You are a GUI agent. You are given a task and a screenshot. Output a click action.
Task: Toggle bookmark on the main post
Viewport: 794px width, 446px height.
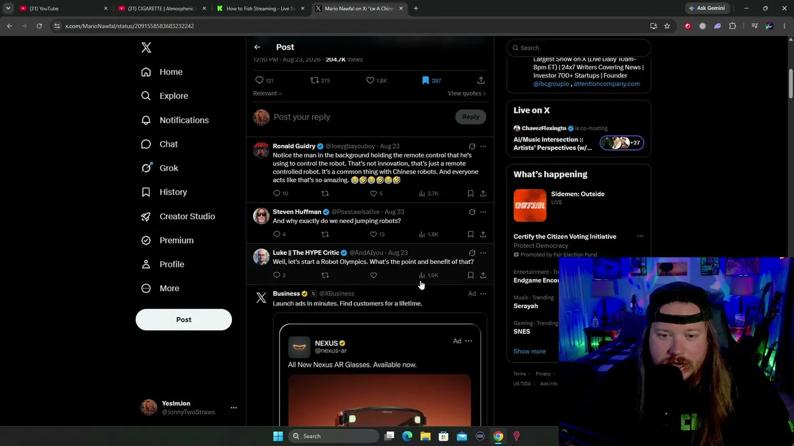point(426,81)
